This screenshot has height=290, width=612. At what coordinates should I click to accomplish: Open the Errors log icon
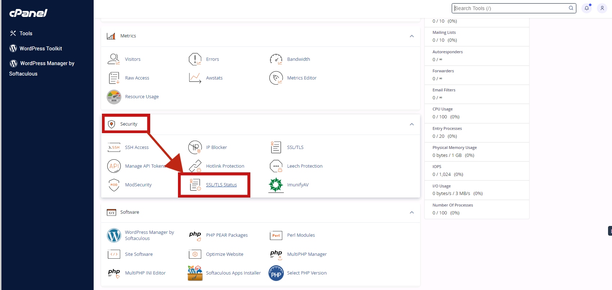point(195,59)
